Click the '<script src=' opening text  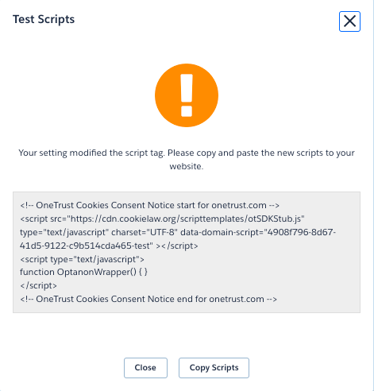click(43, 219)
